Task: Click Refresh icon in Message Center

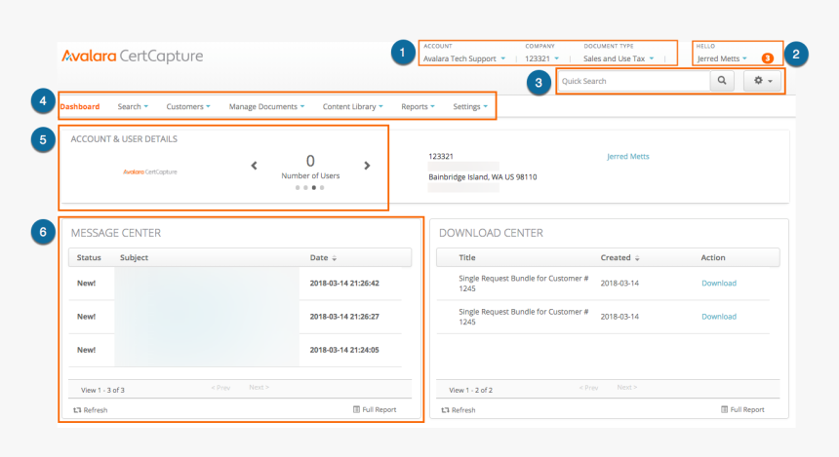Action: [78, 410]
